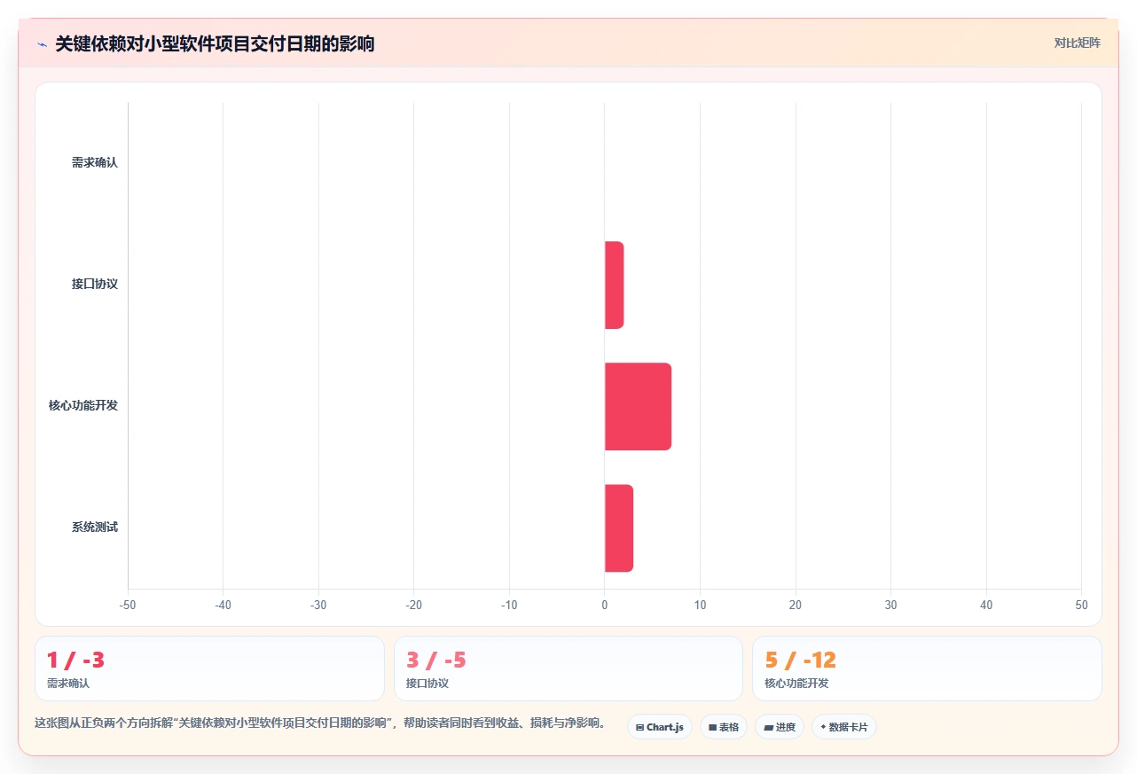Click the 30 axis tick label
Image resolution: width=1137 pixels, height=774 pixels.
890,605
